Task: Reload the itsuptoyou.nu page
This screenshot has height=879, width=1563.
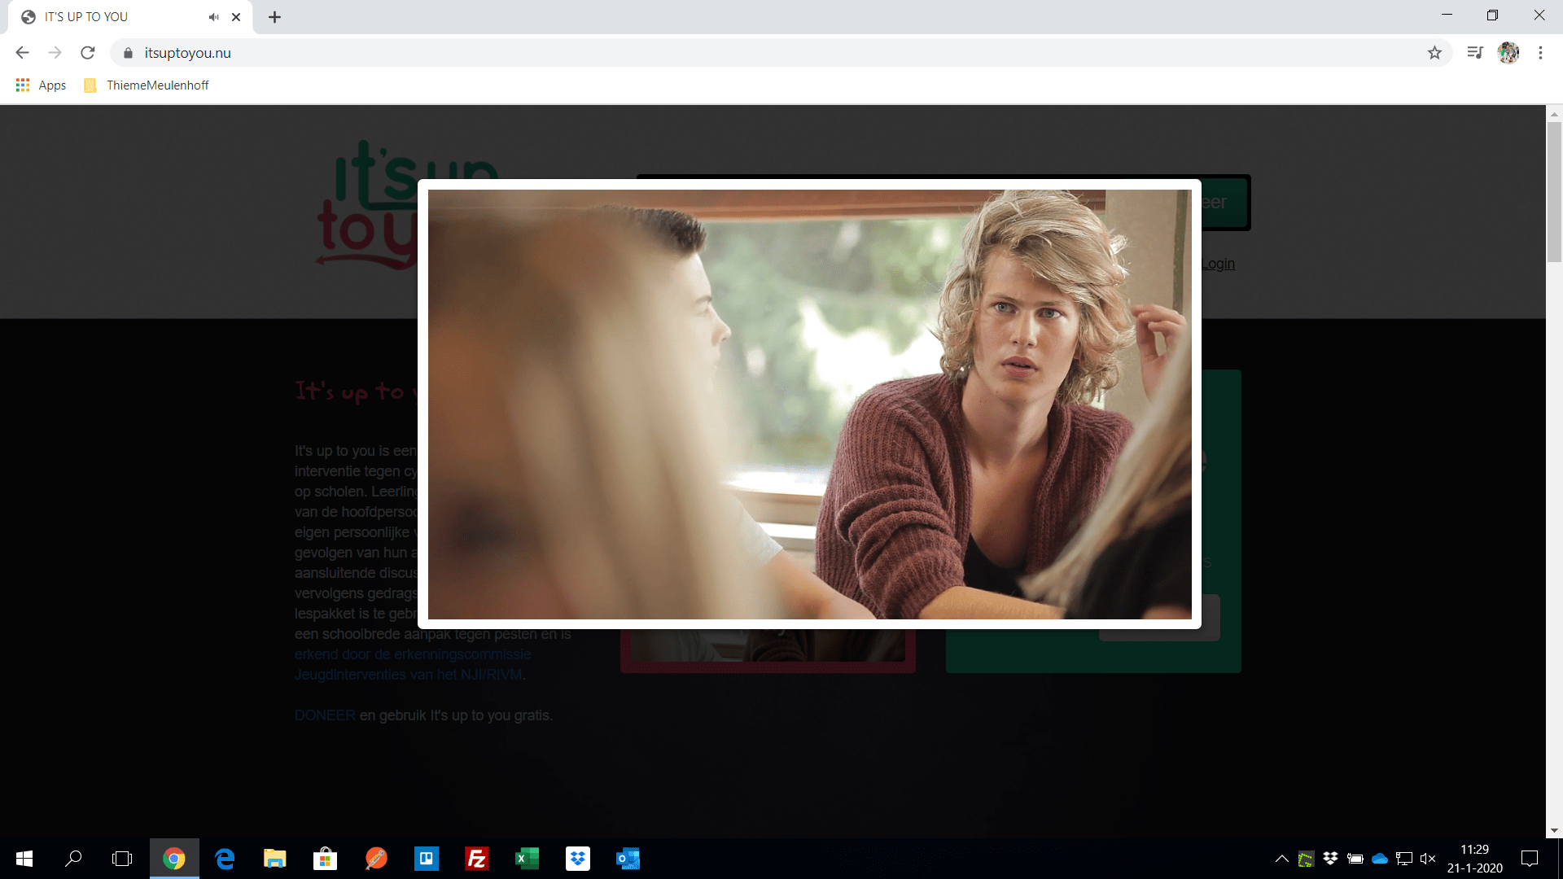Action: (88, 53)
